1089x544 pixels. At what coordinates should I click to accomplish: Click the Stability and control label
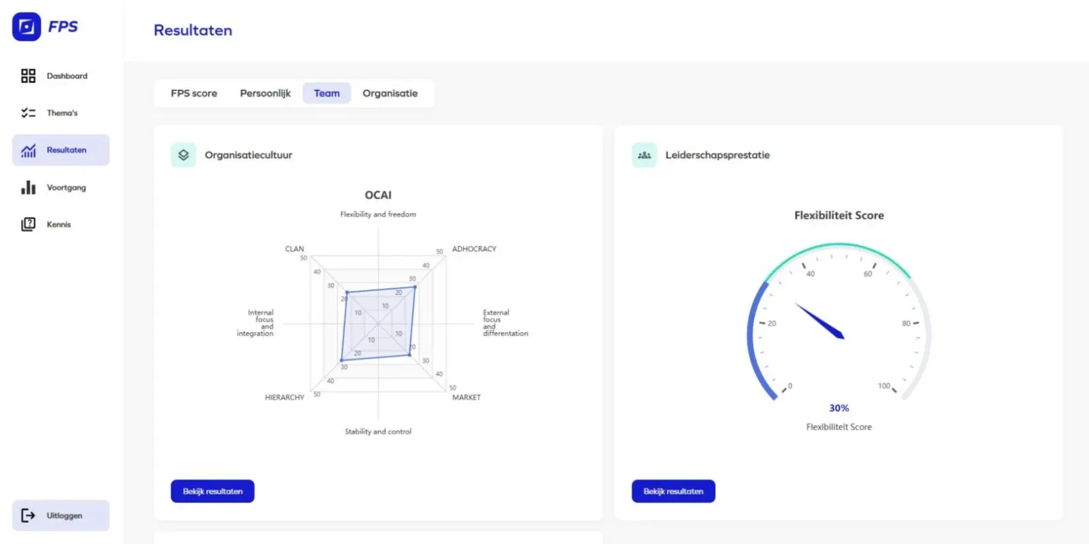(x=378, y=432)
